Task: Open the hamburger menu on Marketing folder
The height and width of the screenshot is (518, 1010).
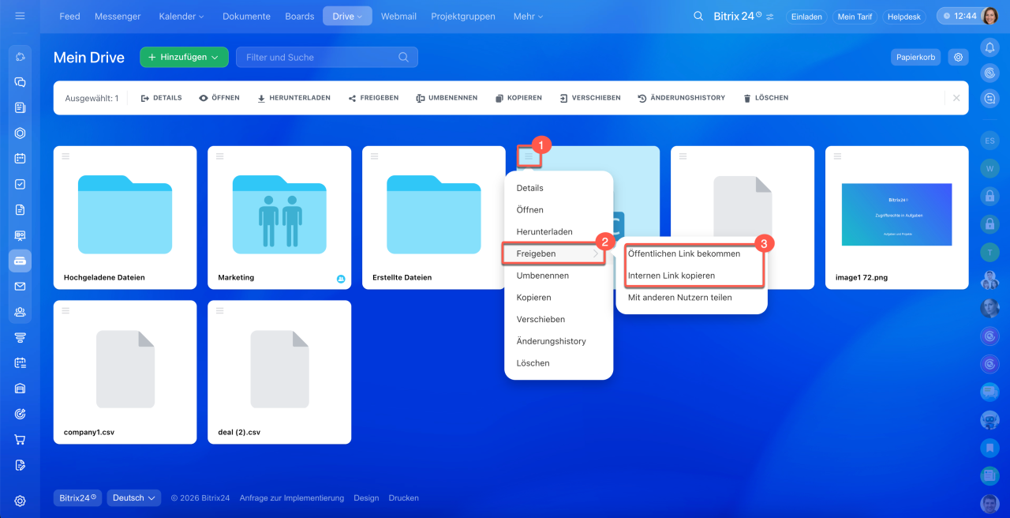Action: 221,156
